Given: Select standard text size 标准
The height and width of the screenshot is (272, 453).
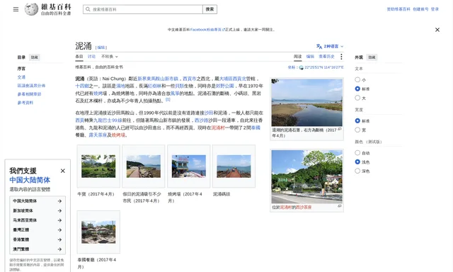Looking at the screenshot, I should [x=357, y=89].
